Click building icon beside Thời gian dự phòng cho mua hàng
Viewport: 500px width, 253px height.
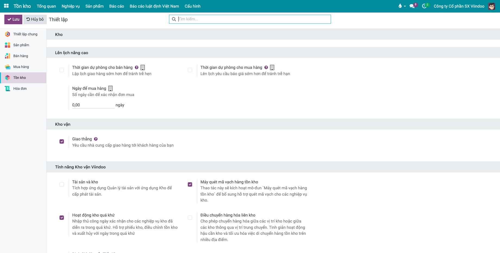click(x=272, y=67)
